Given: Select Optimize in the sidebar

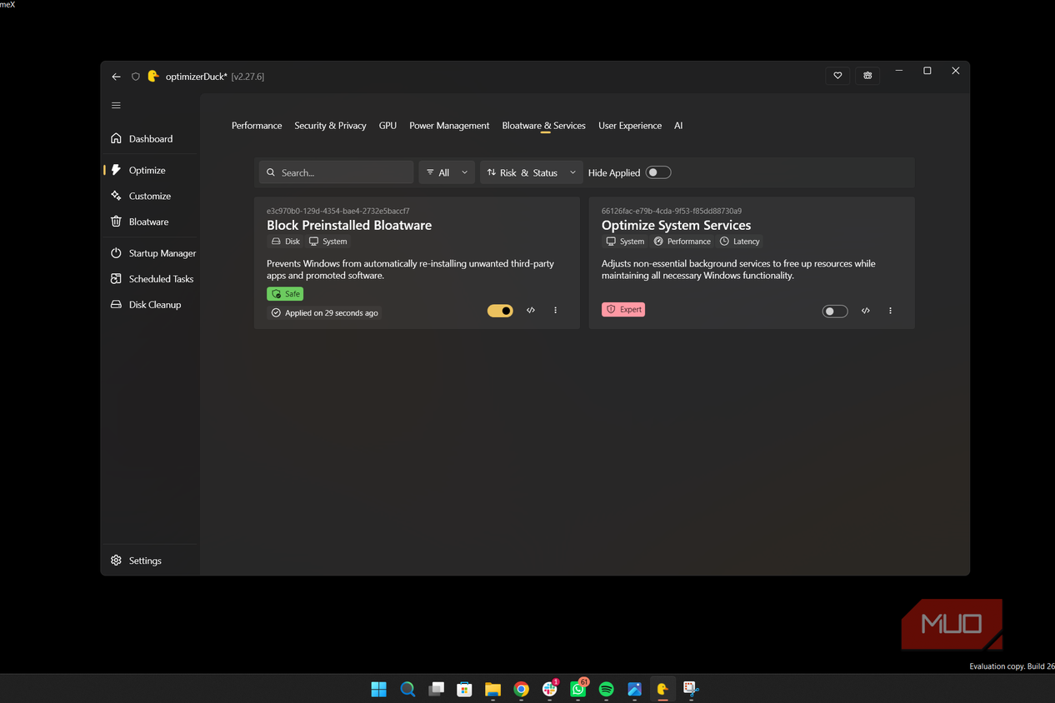Looking at the screenshot, I should point(150,170).
